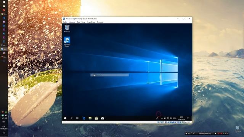244x137 pixels.
Task: Click the host taskbar clock
Action: coord(3,128)
